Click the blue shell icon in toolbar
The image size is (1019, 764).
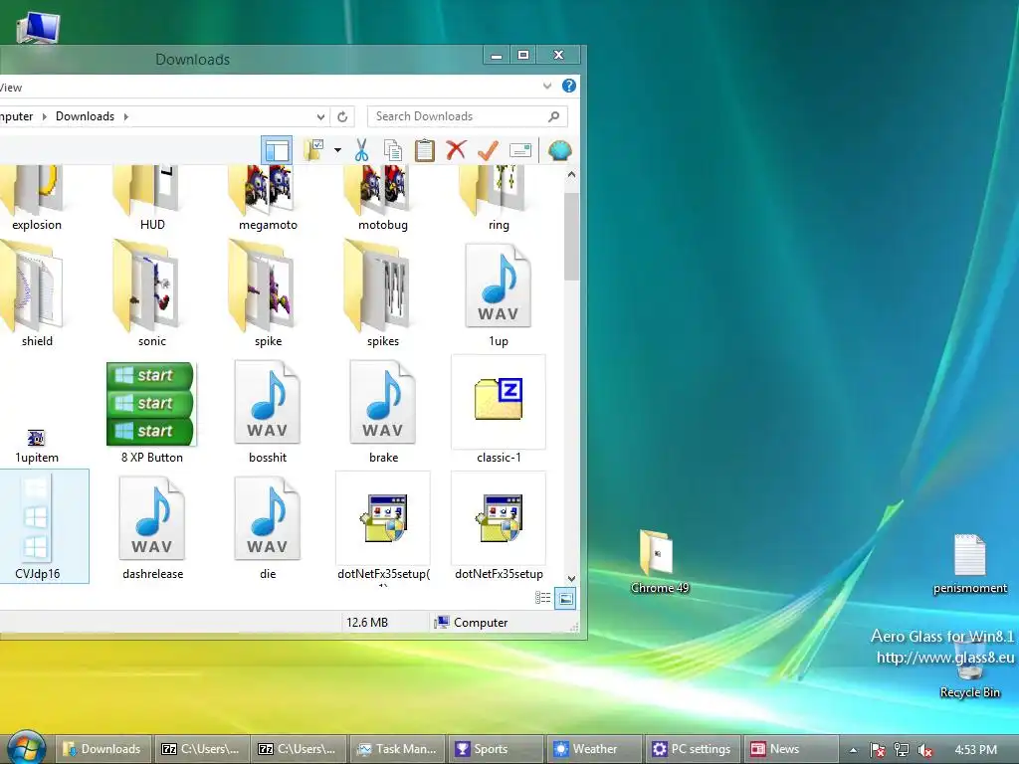(x=559, y=151)
